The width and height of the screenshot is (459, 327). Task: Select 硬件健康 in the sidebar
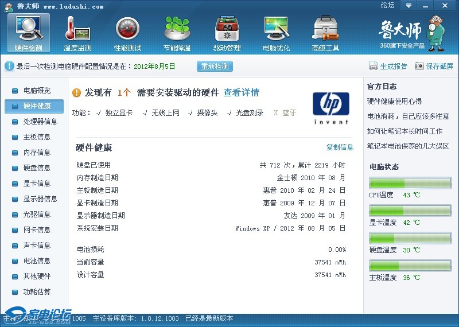click(x=34, y=106)
